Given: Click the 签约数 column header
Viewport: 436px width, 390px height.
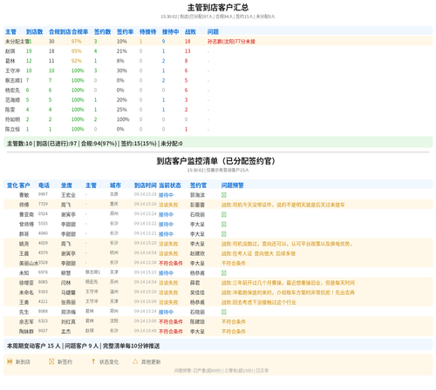Looking at the screenshot, I should point(103,31).
